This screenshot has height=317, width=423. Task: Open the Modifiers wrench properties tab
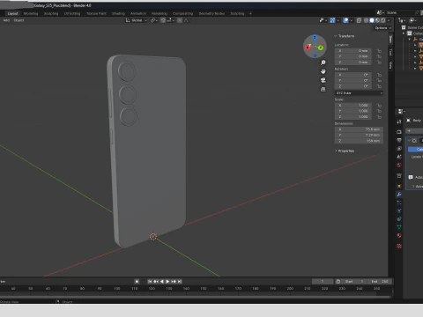(x=399, y=195)
